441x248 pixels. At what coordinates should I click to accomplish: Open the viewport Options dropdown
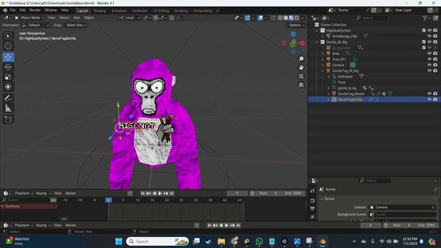click(x=296, y=25)
